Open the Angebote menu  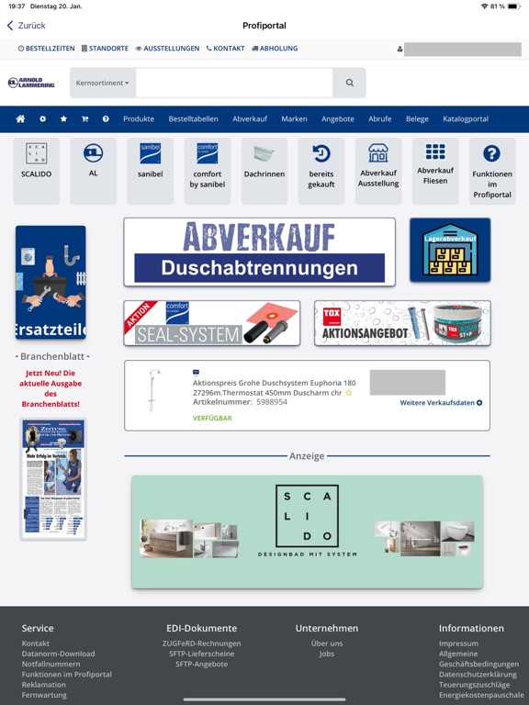tap(338, 119)
